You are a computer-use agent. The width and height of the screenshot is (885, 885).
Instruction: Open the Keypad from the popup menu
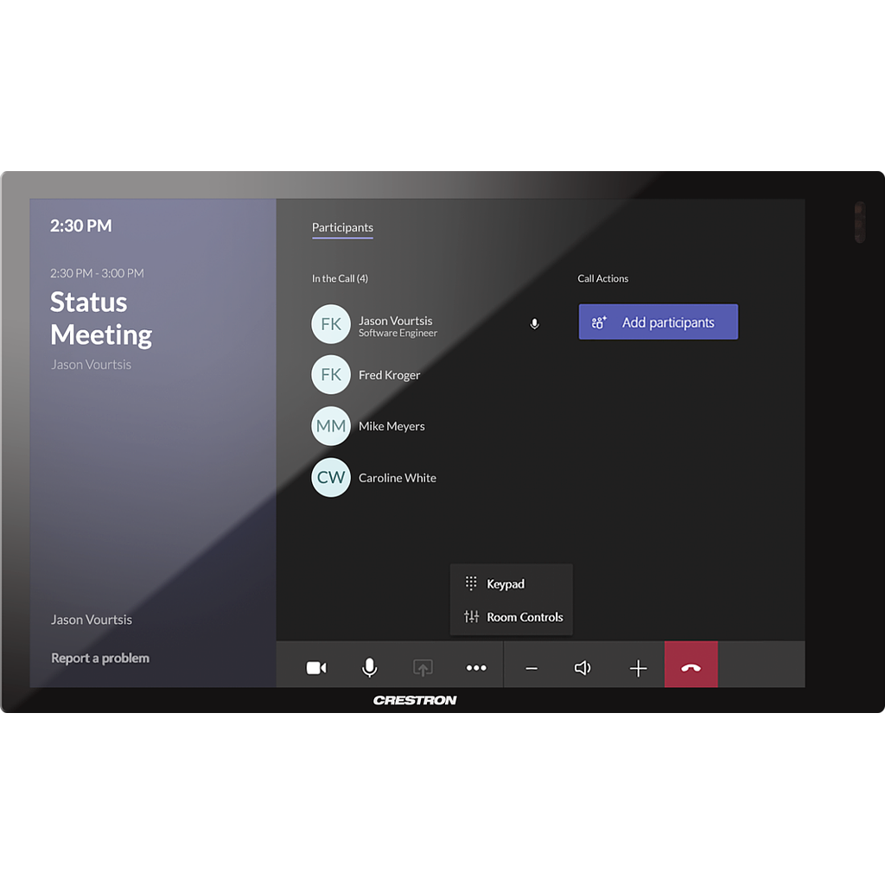point(506,584)
